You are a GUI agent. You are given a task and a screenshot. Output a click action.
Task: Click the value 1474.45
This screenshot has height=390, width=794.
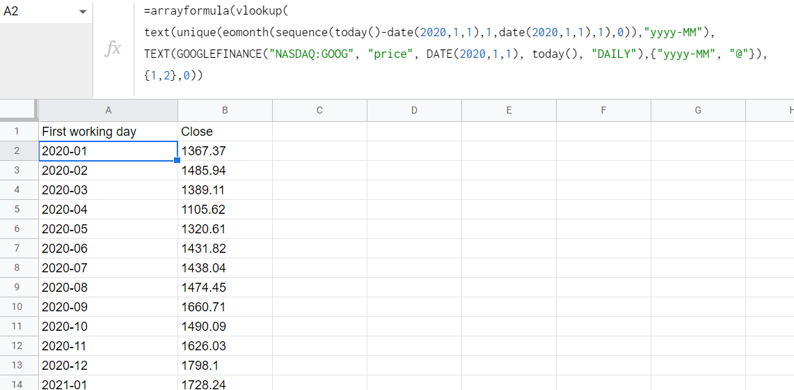[x=225, y=287]
